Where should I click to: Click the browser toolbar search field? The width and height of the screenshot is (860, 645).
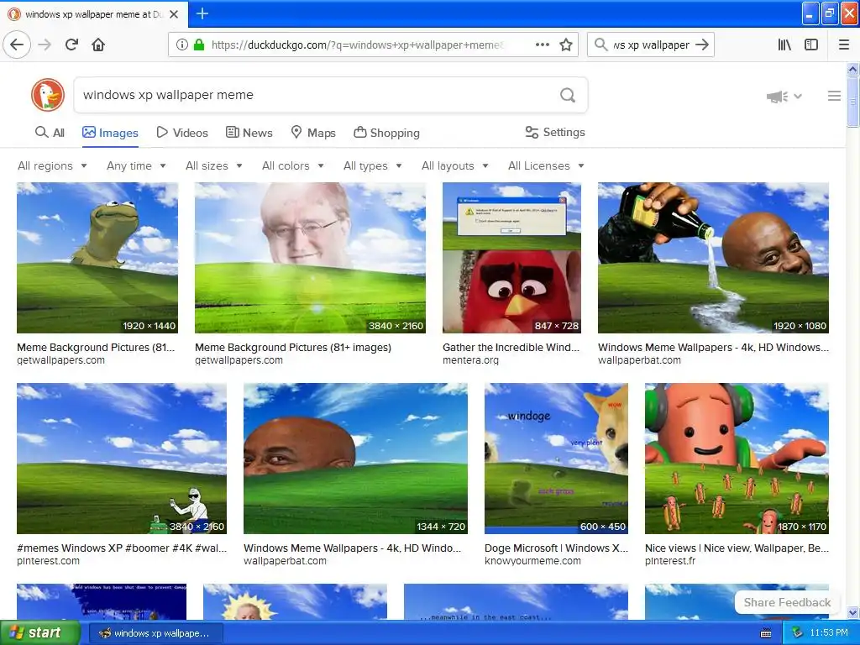[650, 45]
